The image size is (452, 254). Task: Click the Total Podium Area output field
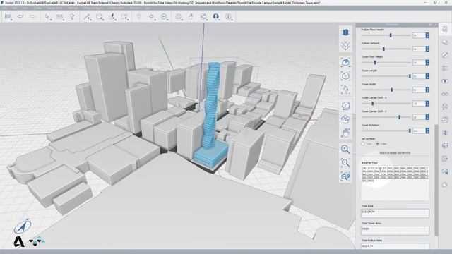tap(395, 246)
